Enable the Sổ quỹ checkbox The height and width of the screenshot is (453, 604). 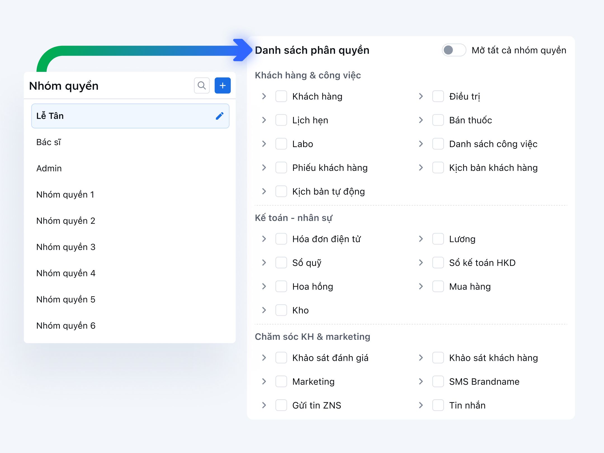[x=281, y=263]
